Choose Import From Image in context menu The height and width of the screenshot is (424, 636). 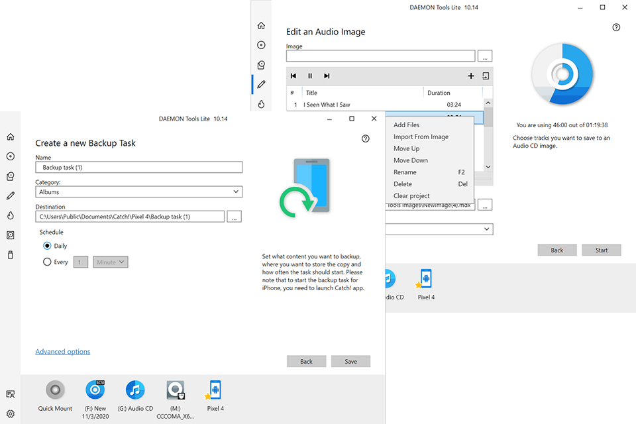(429, 136)
